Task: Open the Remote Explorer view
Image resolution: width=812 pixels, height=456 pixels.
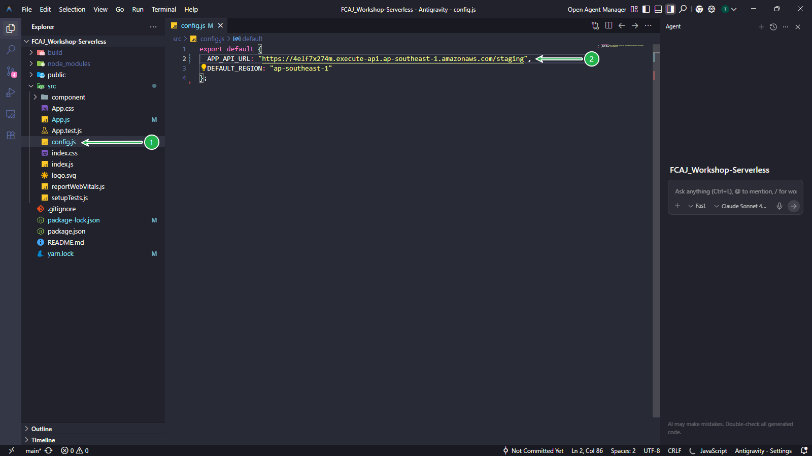Action: click(x=11, y=114)
